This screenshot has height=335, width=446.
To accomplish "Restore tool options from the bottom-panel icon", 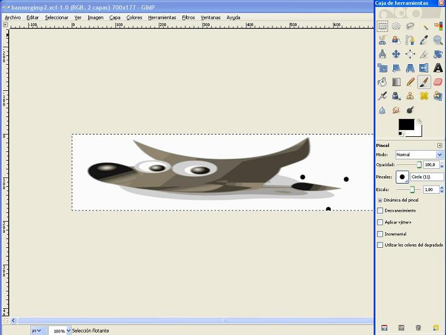I will [x=401, y=328].
